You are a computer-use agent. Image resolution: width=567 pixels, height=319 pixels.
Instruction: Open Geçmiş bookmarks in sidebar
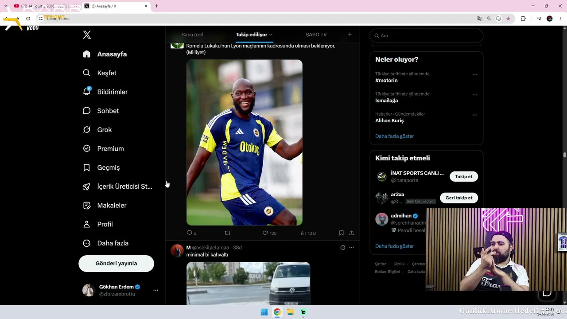click(101, 167)
